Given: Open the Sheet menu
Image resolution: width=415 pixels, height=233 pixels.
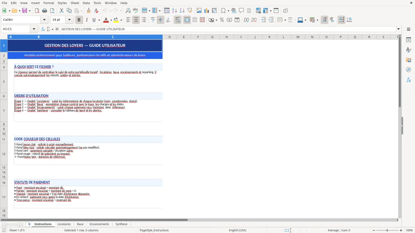Looking at the screenshot, I should point(75,3).
